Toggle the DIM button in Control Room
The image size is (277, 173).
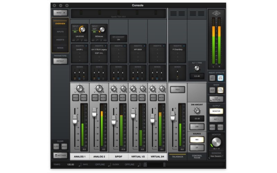pyautogui.click(x=197, y=127)
